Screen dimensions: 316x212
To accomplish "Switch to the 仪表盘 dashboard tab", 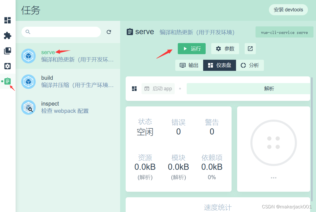I will pyautogui.click(x=220, y=65).
